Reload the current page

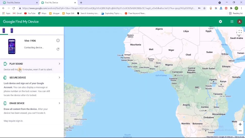tap(14, 8)
